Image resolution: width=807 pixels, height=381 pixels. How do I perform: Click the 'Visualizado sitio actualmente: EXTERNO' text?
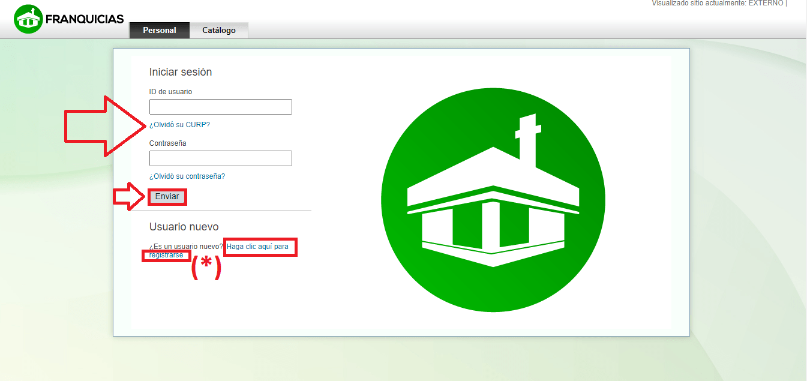click(717, 3)
